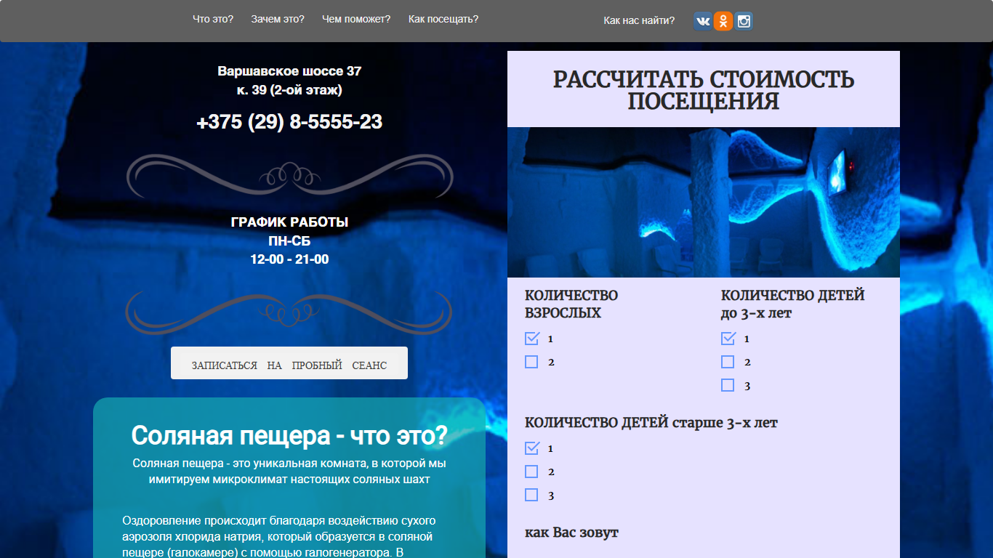Click the address "Варшавское шоссе 37"
Viewport: 993px width, 558px height.
click(x=289, y=71)
